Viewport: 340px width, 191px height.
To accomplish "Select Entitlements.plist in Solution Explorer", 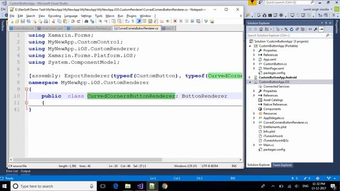I will [x=275, y=127].
